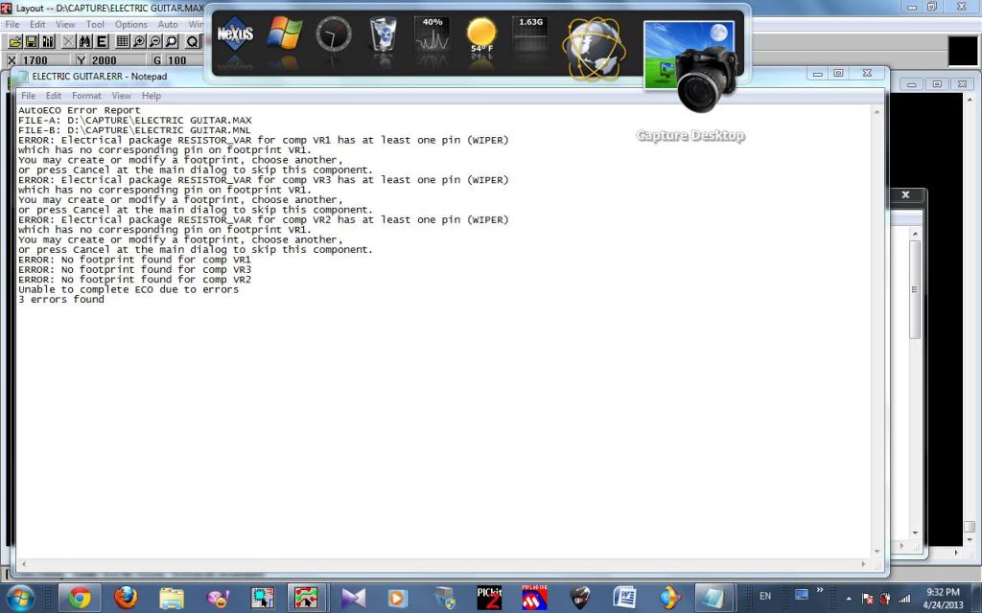Open Notepad File menu
Image resolution: width=982 pixels, height=613 pixels.
click(28, 96)
